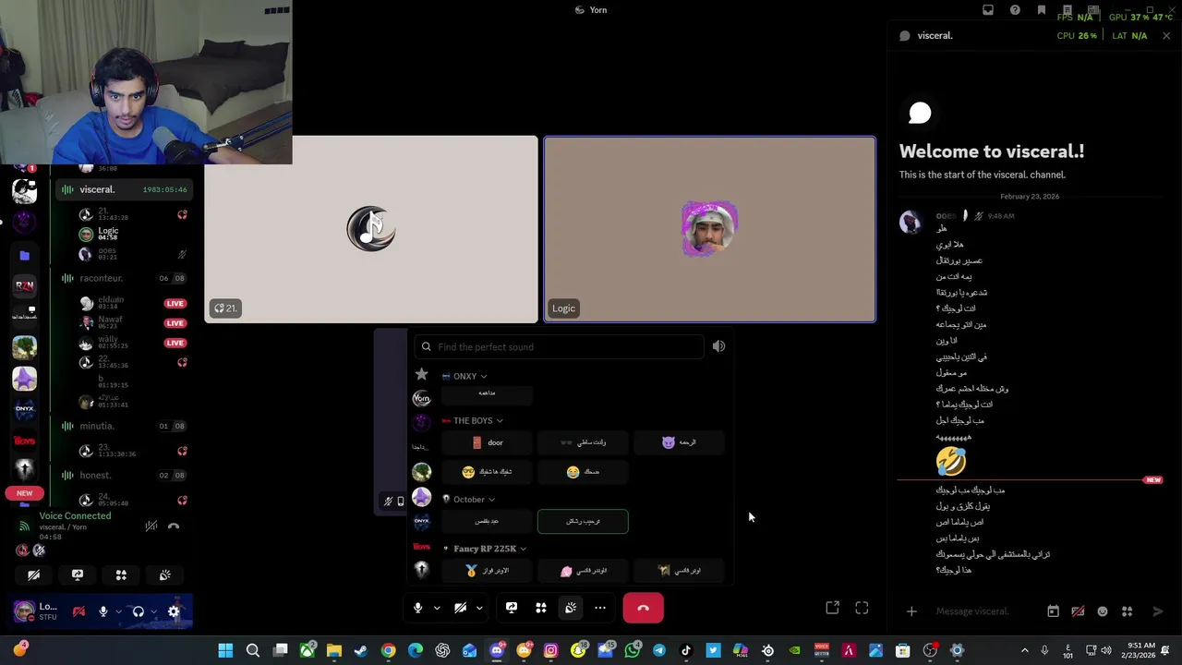Viewport: 1182px width, 665px height.
Task: Collapse the ONXY sound section
Action: pos(464,376)
